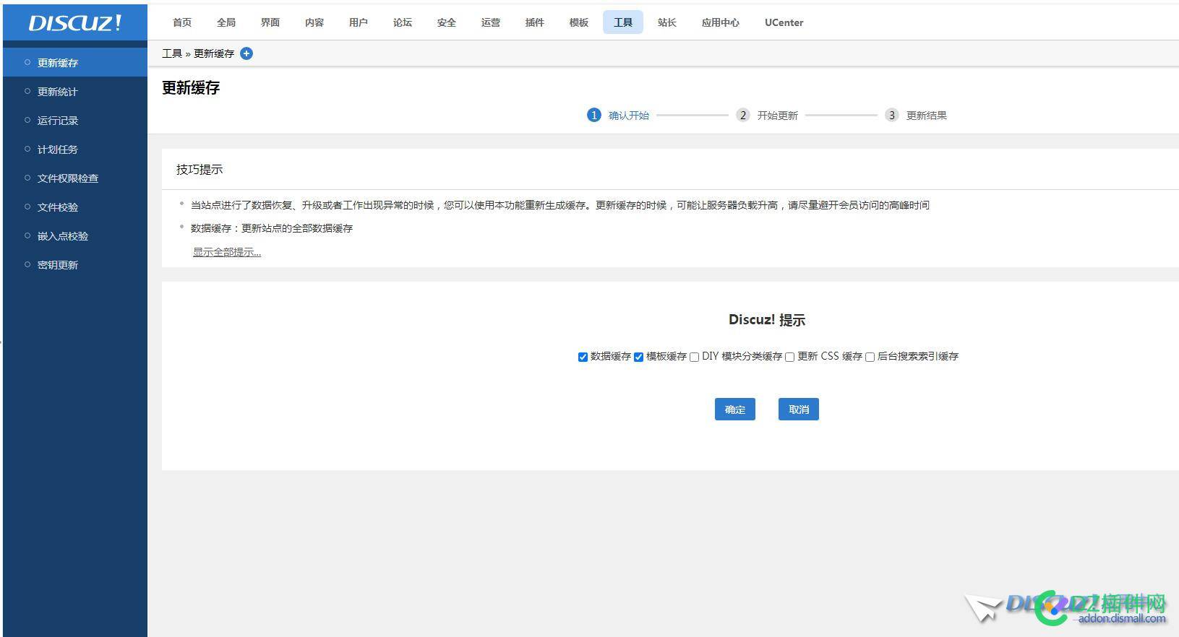Image resolution: width=1179 pixels, height=637 pixels.
Task: Open the 模板 top menu
Action: coord(579,22)
